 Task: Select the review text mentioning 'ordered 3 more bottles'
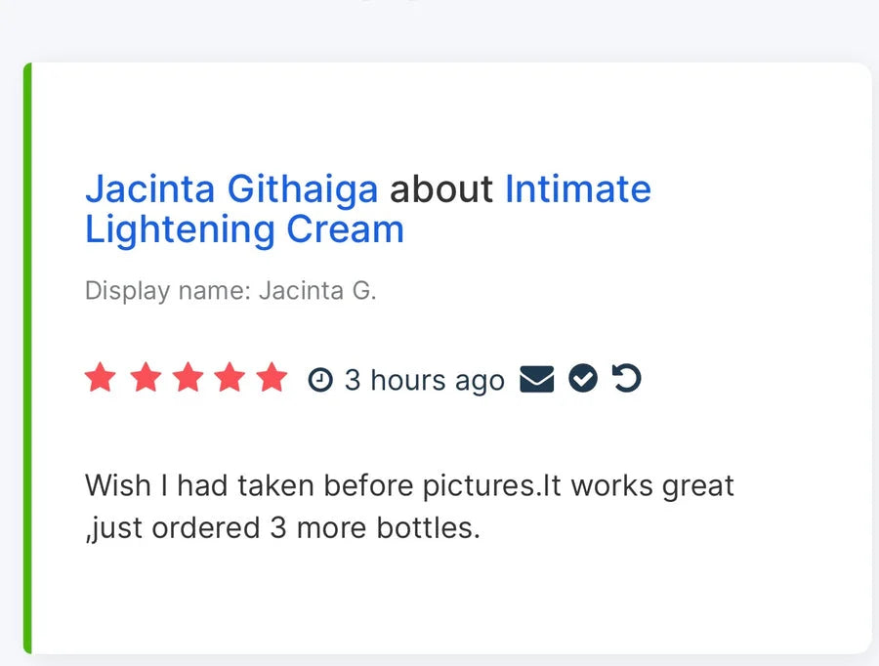coord(282,527)
